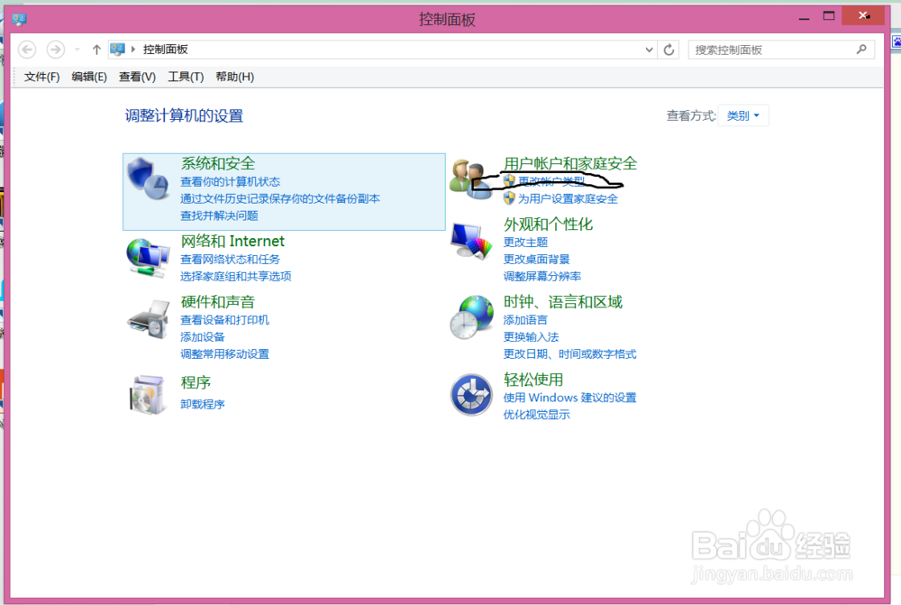Open 网络和 Internet using its globe icon
Screen dimensions: 901x605
click(147, 257)
